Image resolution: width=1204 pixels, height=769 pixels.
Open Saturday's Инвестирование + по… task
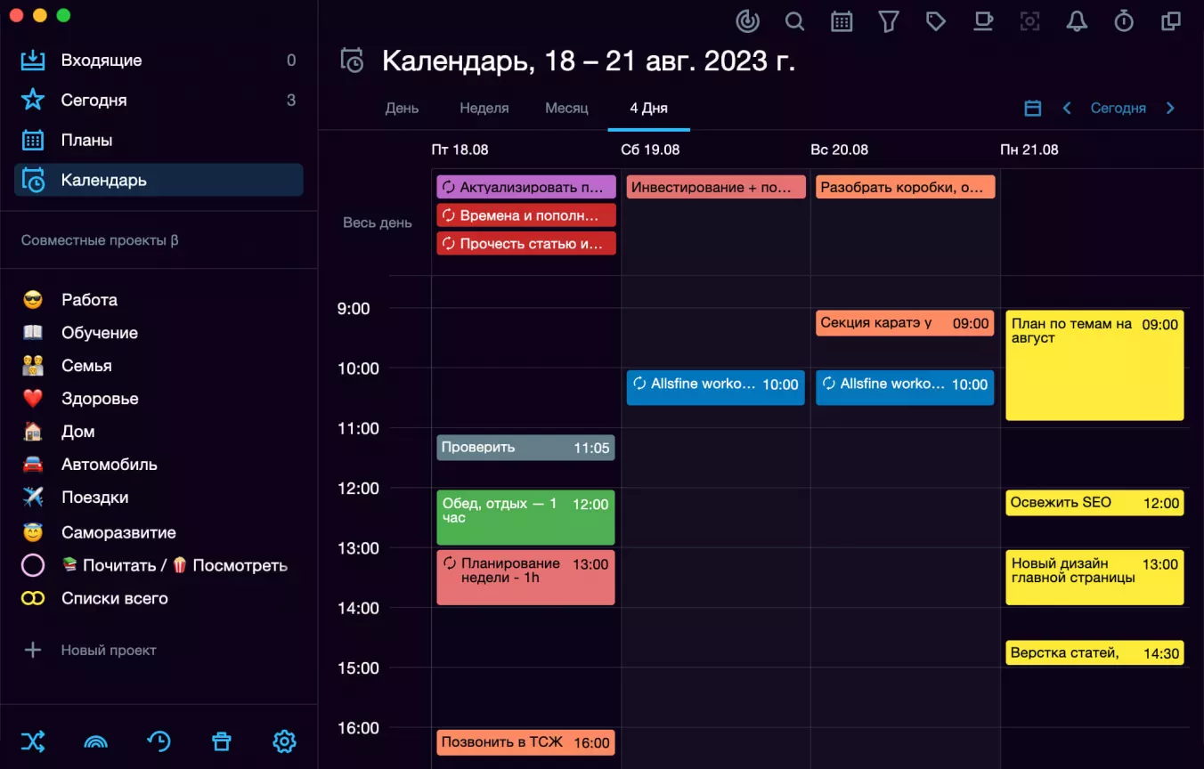[716, 187]
